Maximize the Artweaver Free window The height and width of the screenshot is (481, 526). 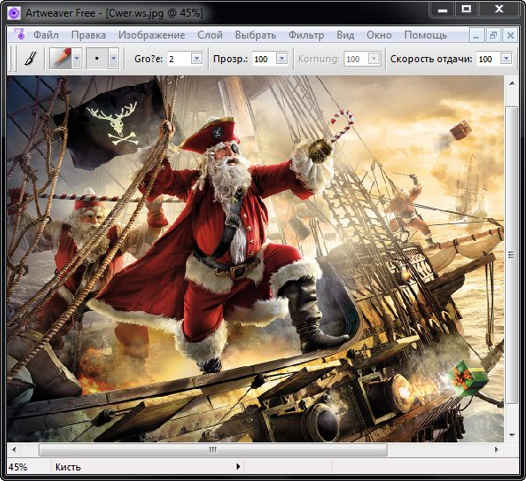pos(466,10)
